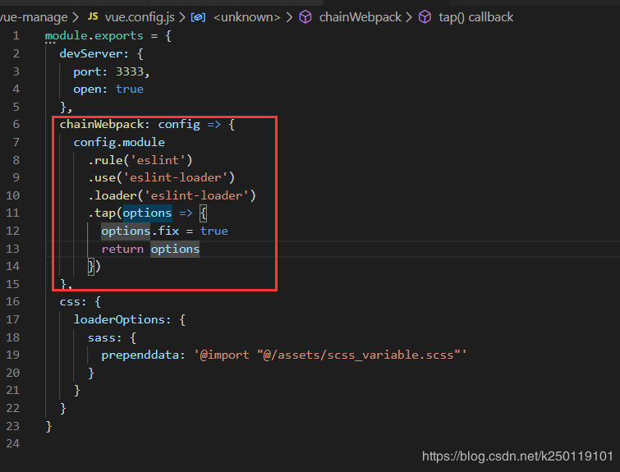Click line number 6 in the gutter
The height and width of the screenshot is (472, 620).
(16, 124)
